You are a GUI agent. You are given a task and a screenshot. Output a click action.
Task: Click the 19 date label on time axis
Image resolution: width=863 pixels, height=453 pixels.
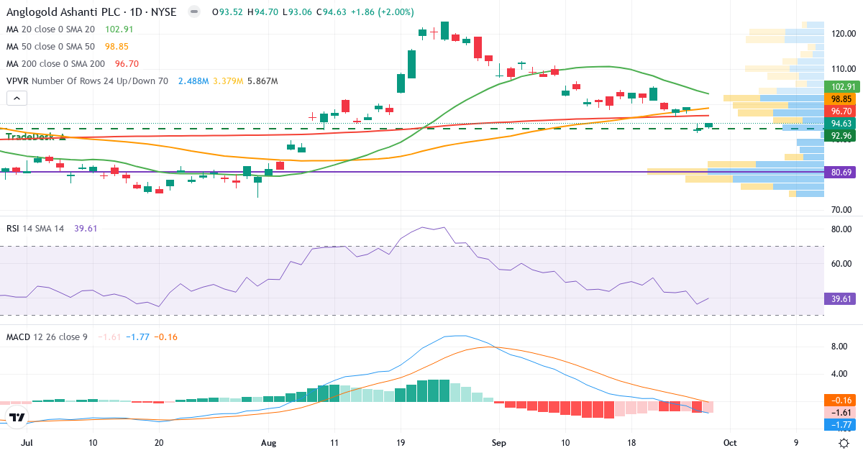point(400,442)
